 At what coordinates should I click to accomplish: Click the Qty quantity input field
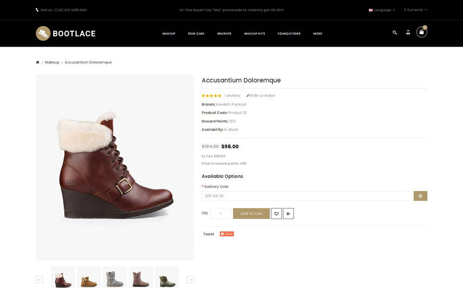[221, 214]
